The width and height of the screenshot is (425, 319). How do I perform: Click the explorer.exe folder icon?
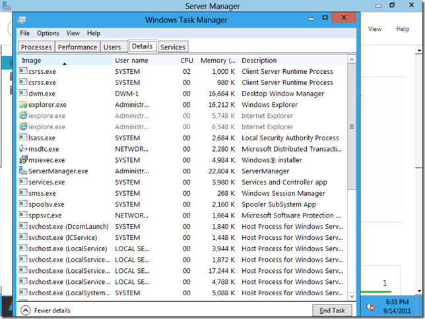[x=23, y=104]
